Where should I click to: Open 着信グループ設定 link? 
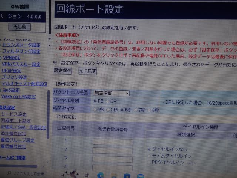[18, 140]
